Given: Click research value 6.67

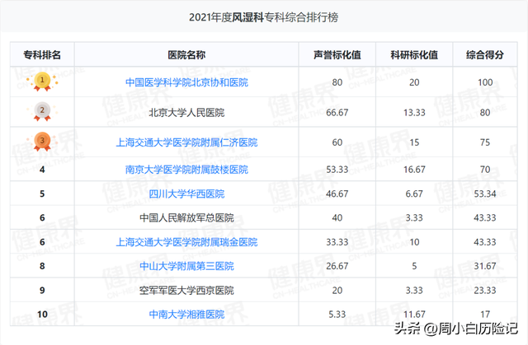Looking at the screenshot, I should [414, 193].
